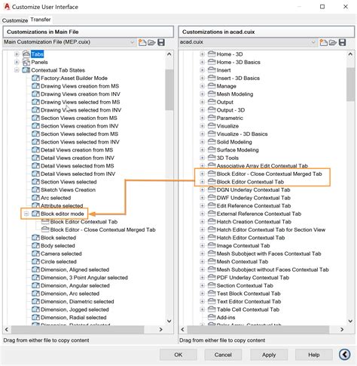Viewport: 357px width, 366px height.
Task: Click the icon beside Arc selected
Action: [35, 198]
